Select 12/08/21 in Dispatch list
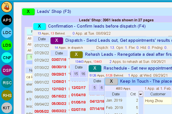 coord(59,82)
